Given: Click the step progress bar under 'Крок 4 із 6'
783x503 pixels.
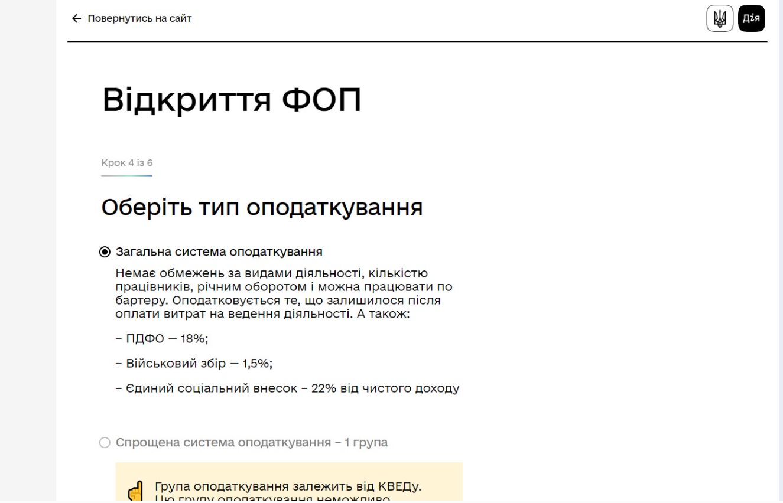Looking at the screenshot, I should point(126,175).
